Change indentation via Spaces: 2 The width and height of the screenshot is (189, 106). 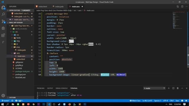coord(158,101)
